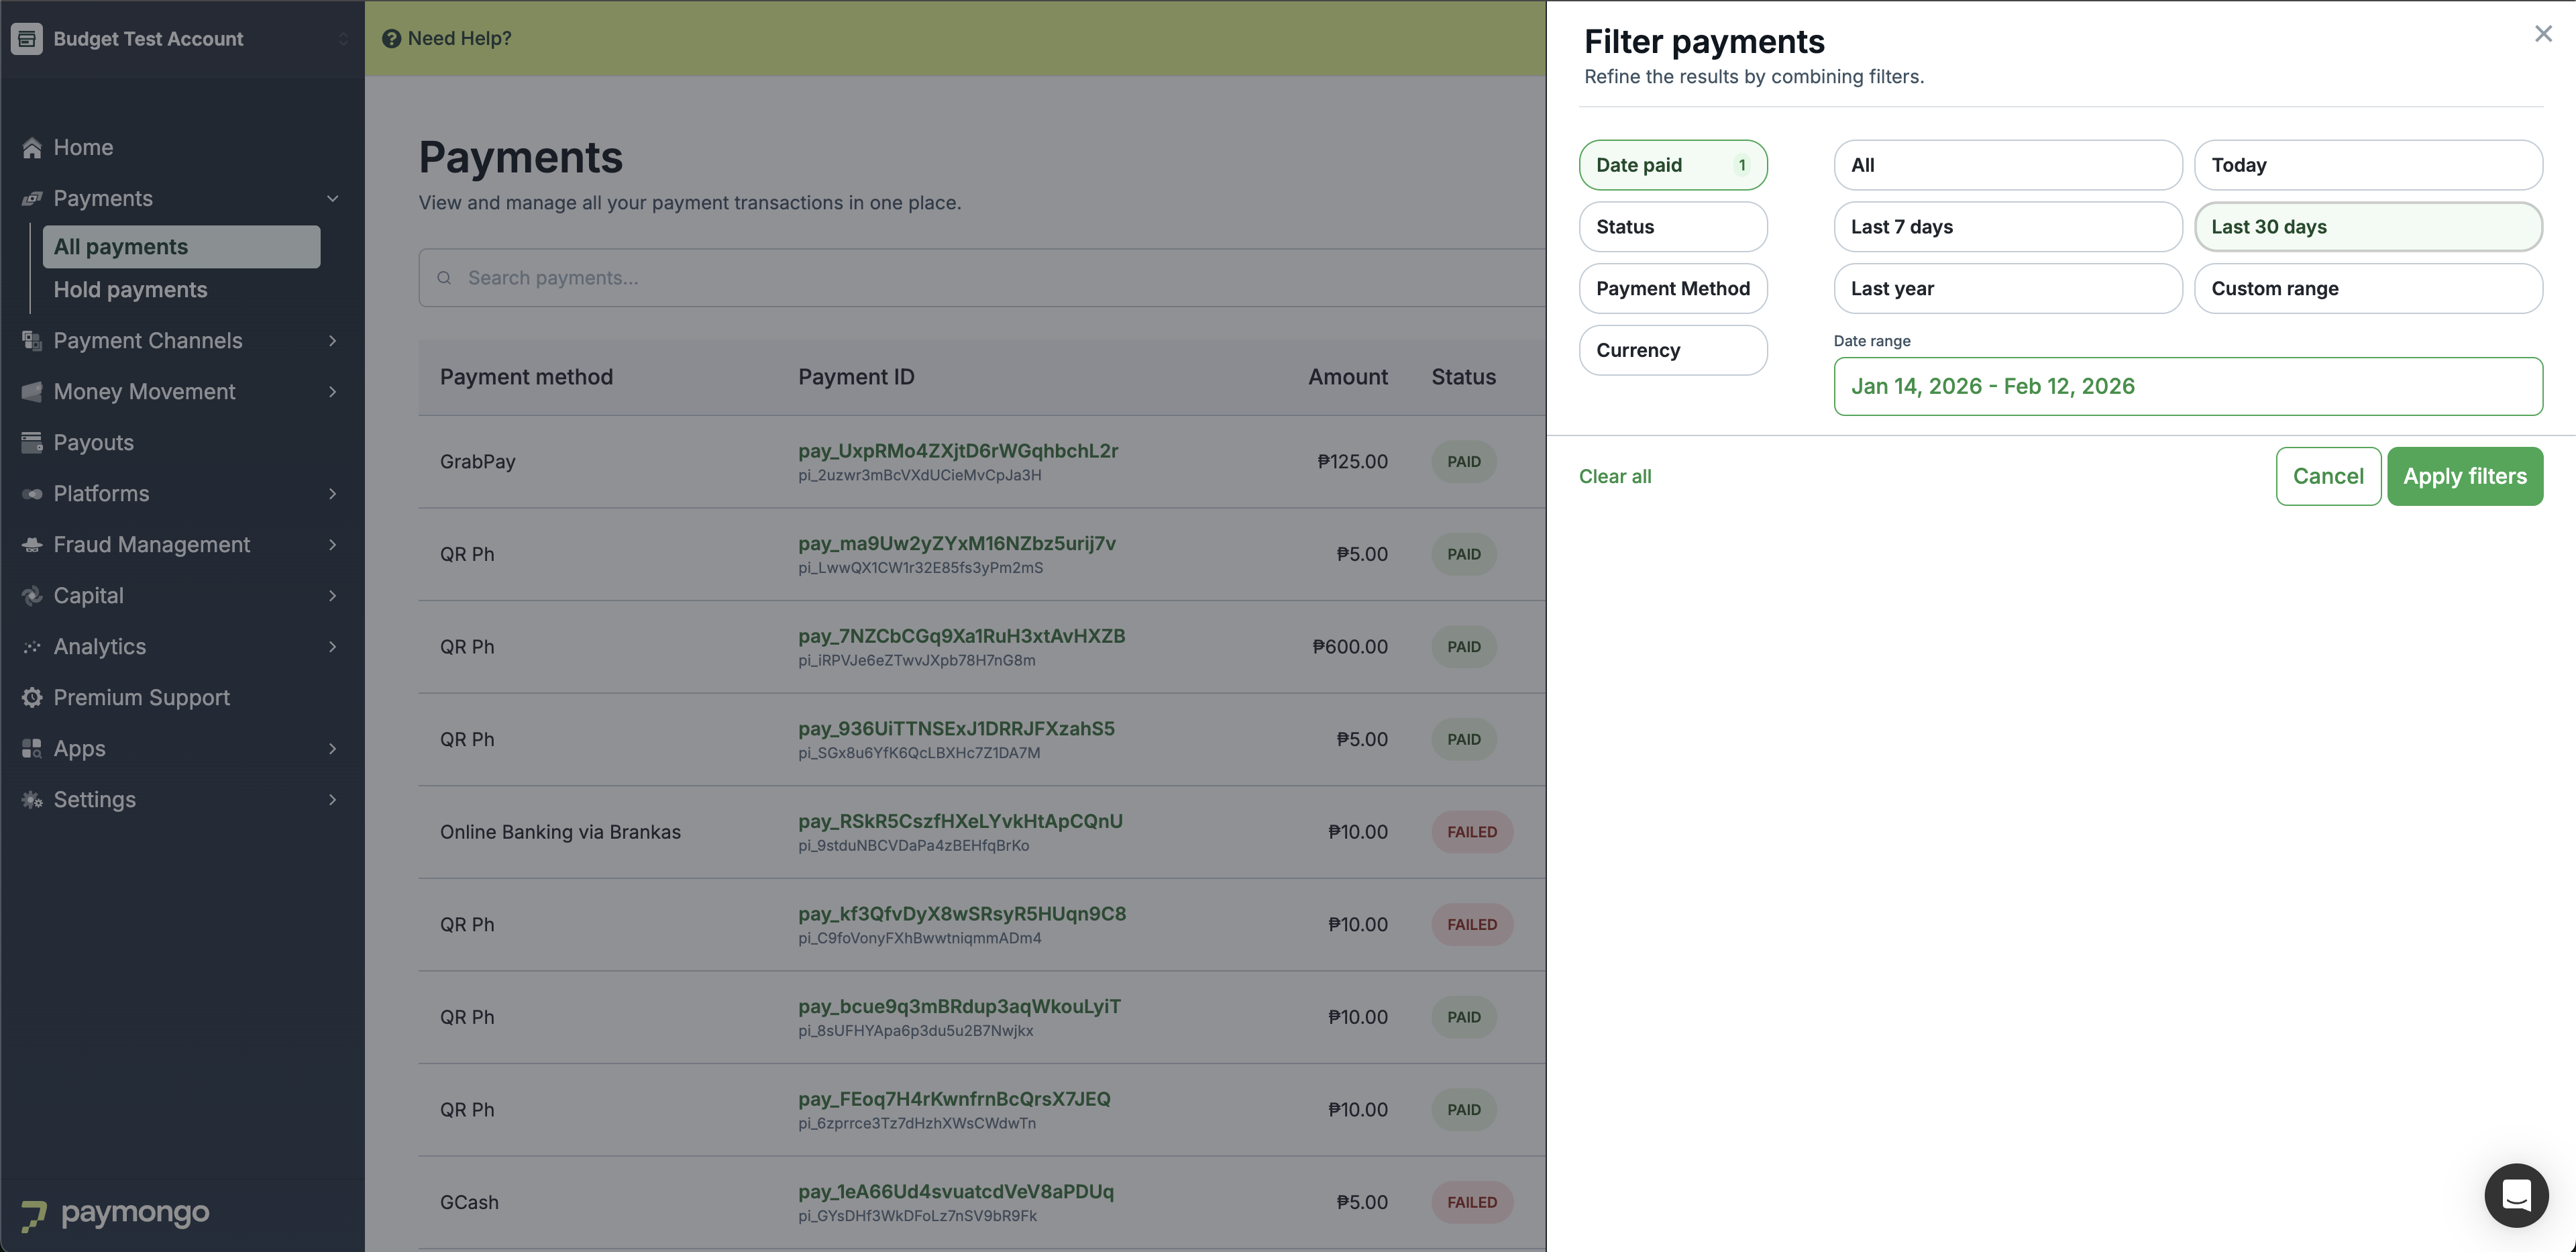Click the Home sidebar icon
Screen dimensions: 2576x1252
(32, 148)
